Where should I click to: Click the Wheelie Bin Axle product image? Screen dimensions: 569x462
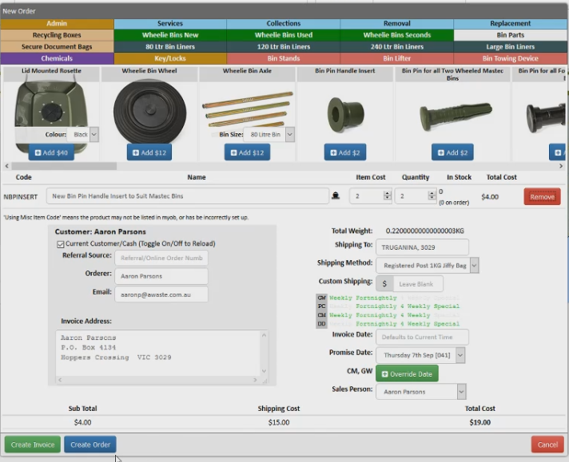coord(248,109)
